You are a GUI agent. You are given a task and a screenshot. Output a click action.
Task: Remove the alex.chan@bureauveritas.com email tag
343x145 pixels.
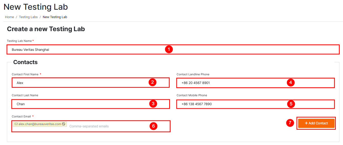(64, 124)
